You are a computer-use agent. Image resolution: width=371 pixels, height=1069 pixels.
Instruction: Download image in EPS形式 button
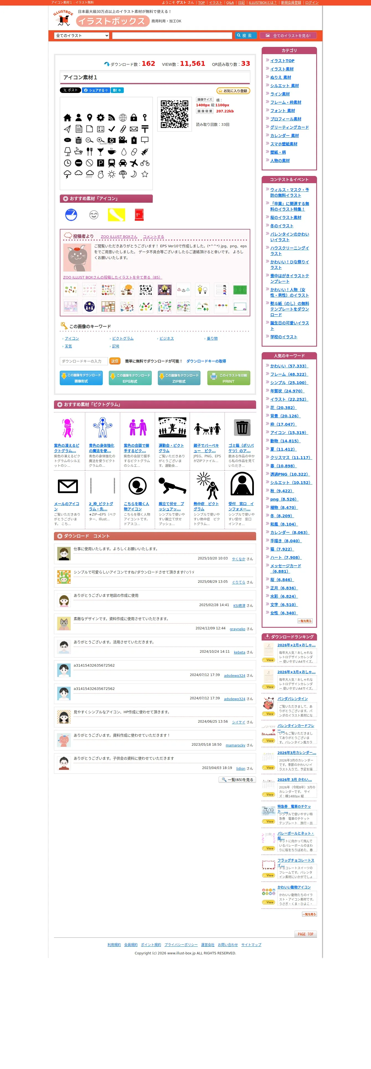(130, 378)
